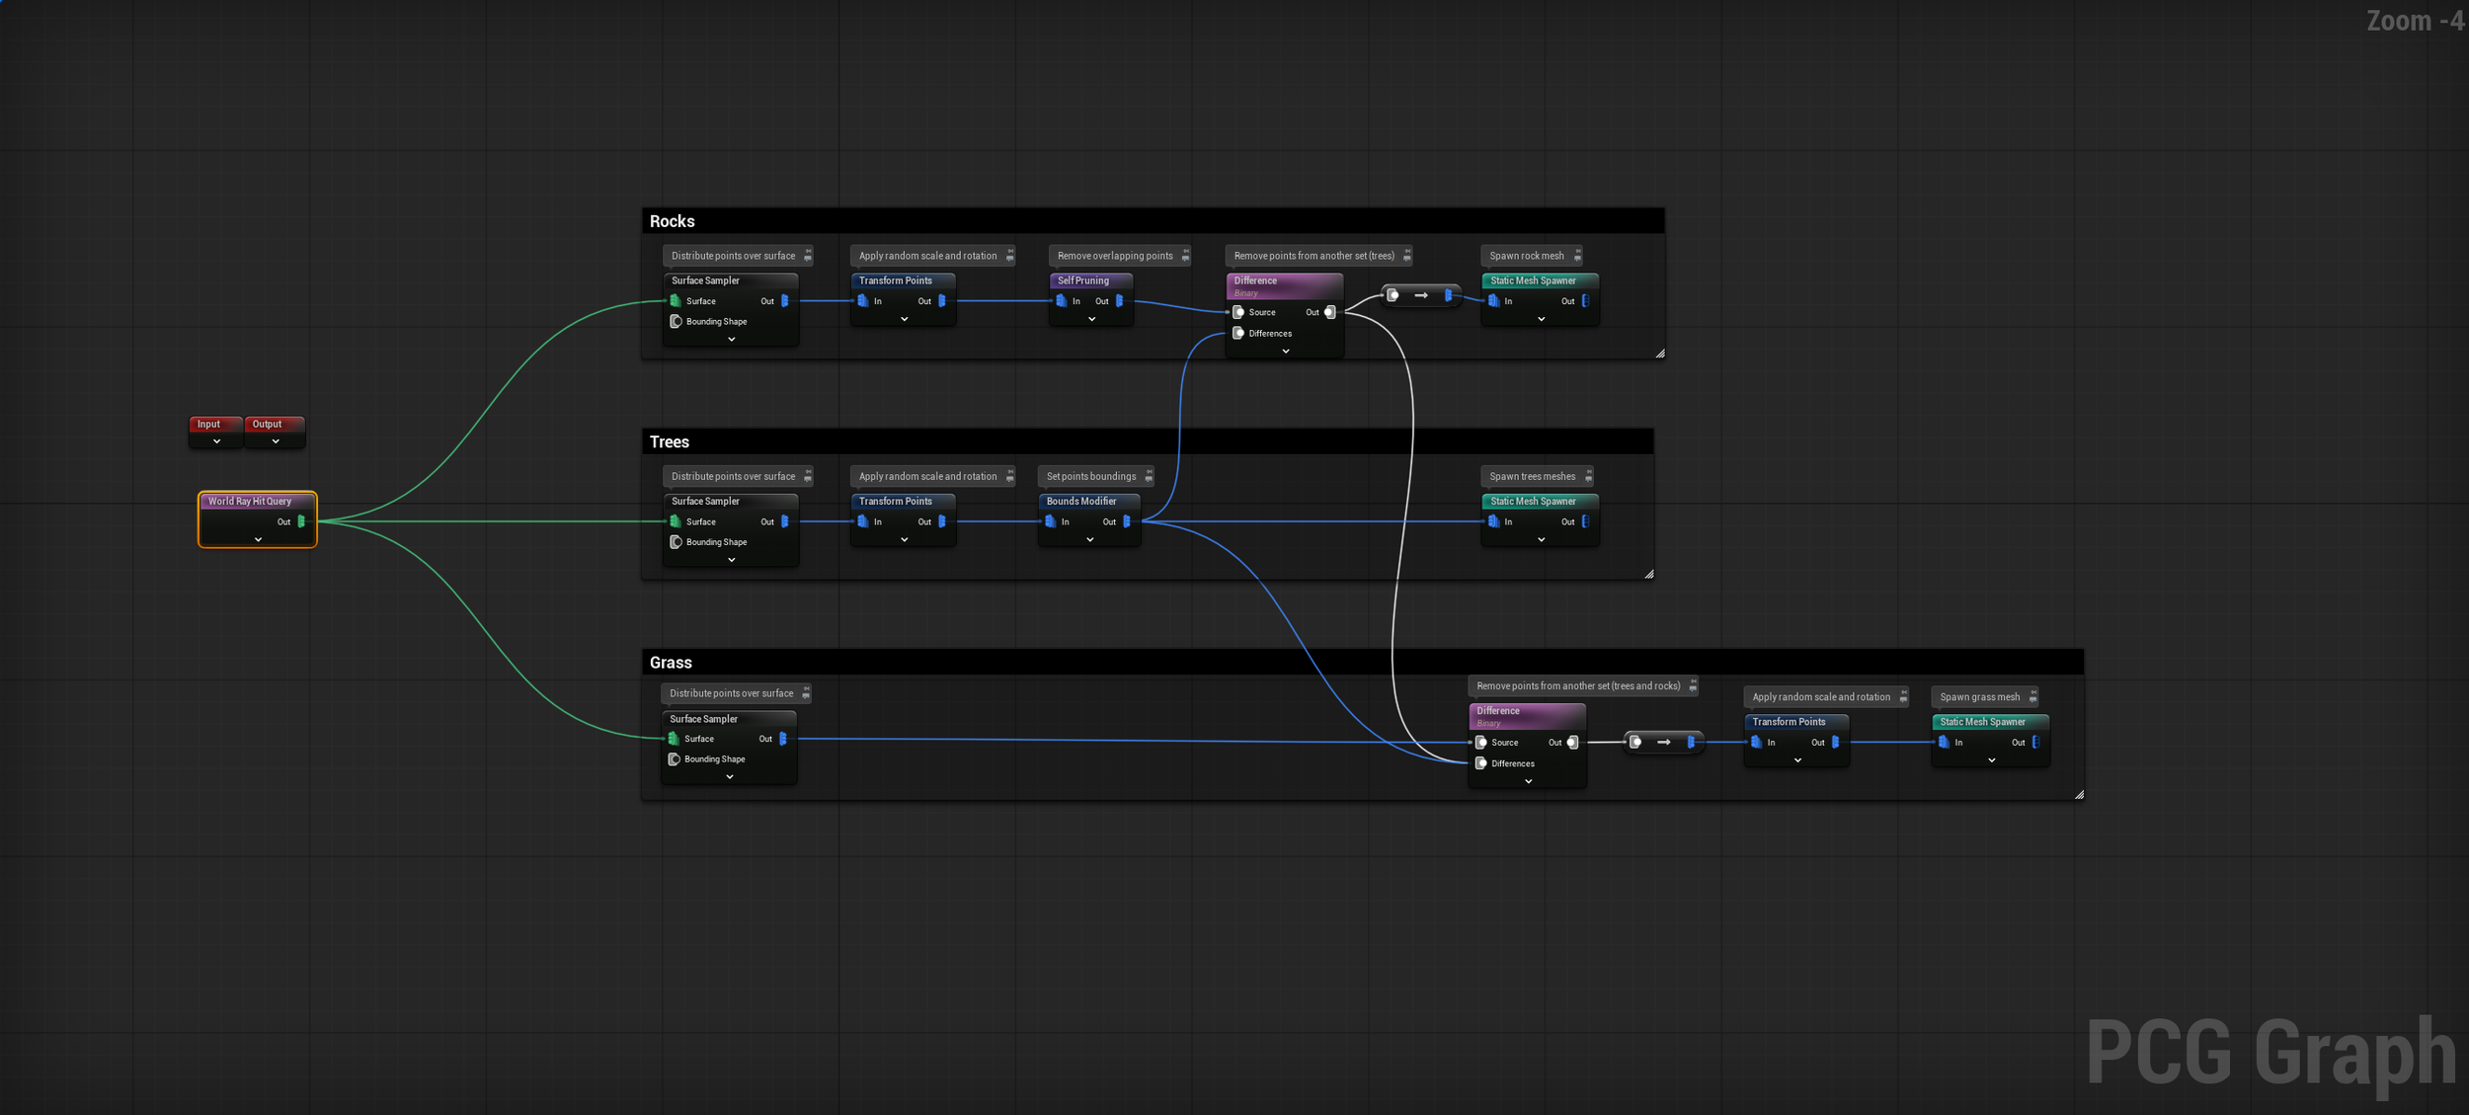Select Trees Static Mesh Spawner node title
Image resolution: width=2469 pixels, height=1115 pixels.
click(1533, 502)
